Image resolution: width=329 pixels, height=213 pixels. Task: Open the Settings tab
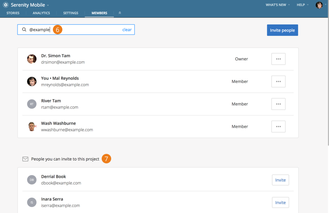(70, 13)
